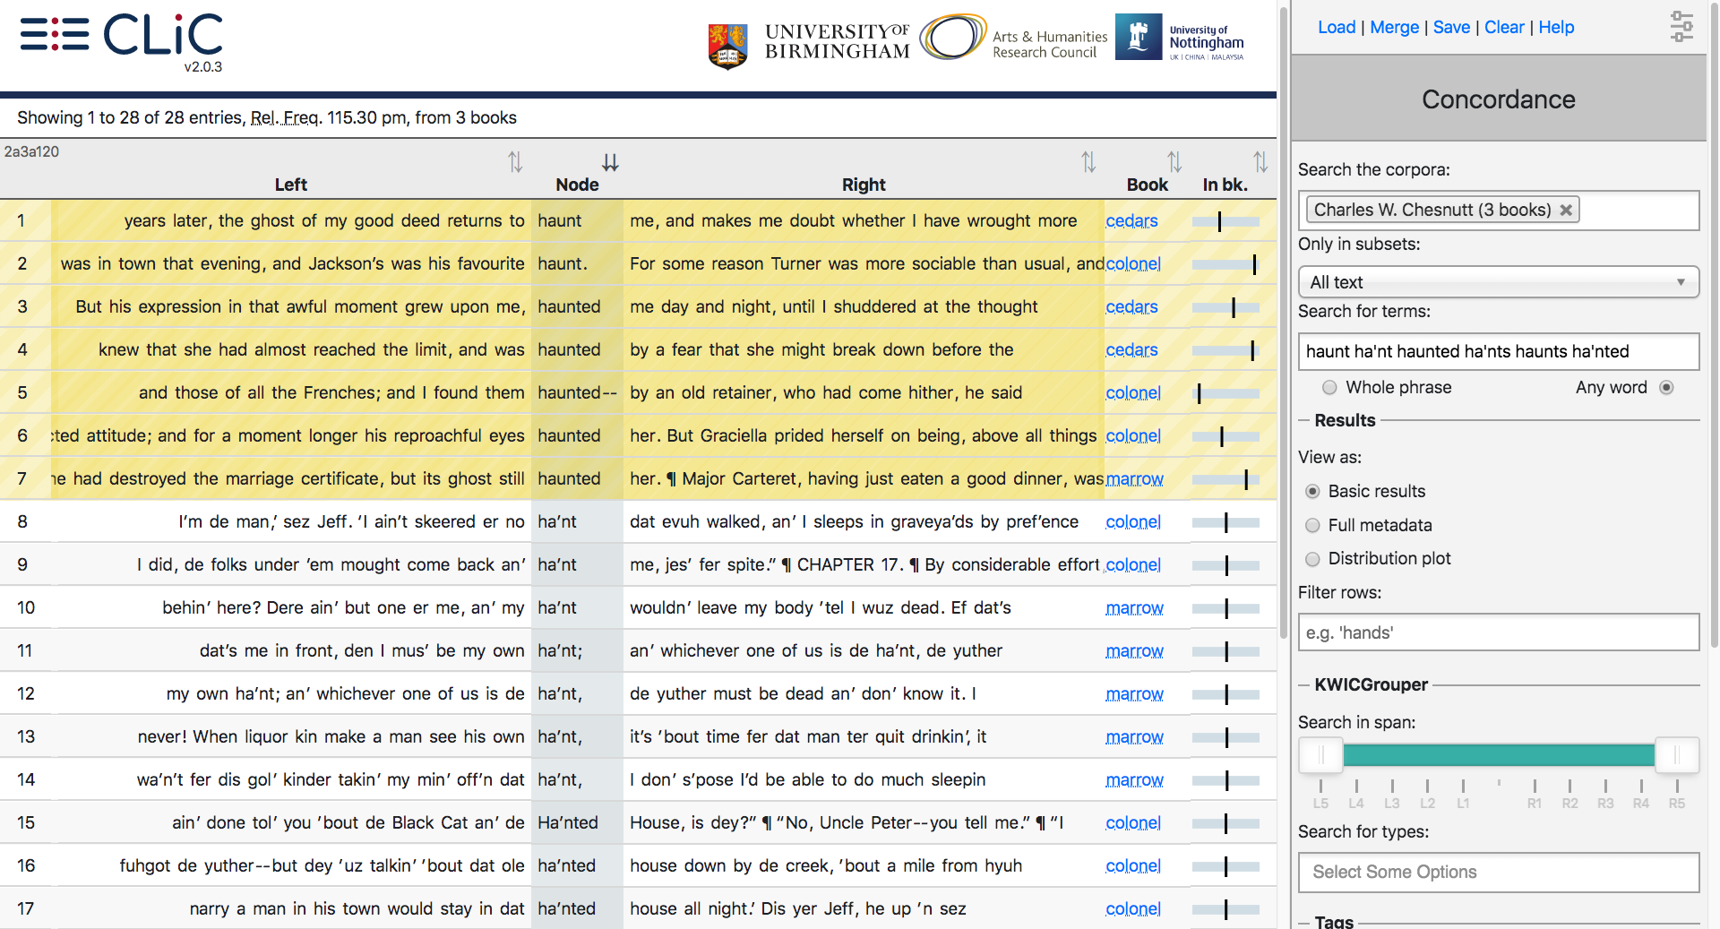Screen dimensions: 1720x929
Task: Sort by the Book column arrows
Action: 1174,162
